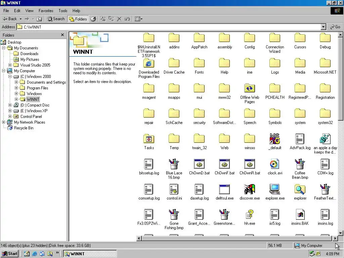Select the system32 folder
Image resolution: width=344 pixels, height=258 pixels.
(325, 114)
